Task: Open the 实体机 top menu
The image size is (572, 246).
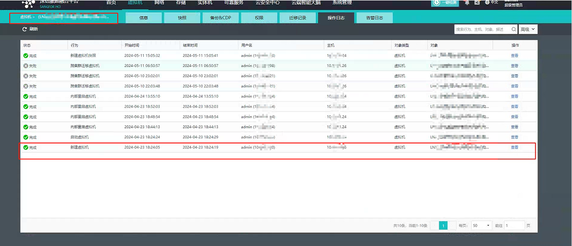Action: tap(205, 2)
